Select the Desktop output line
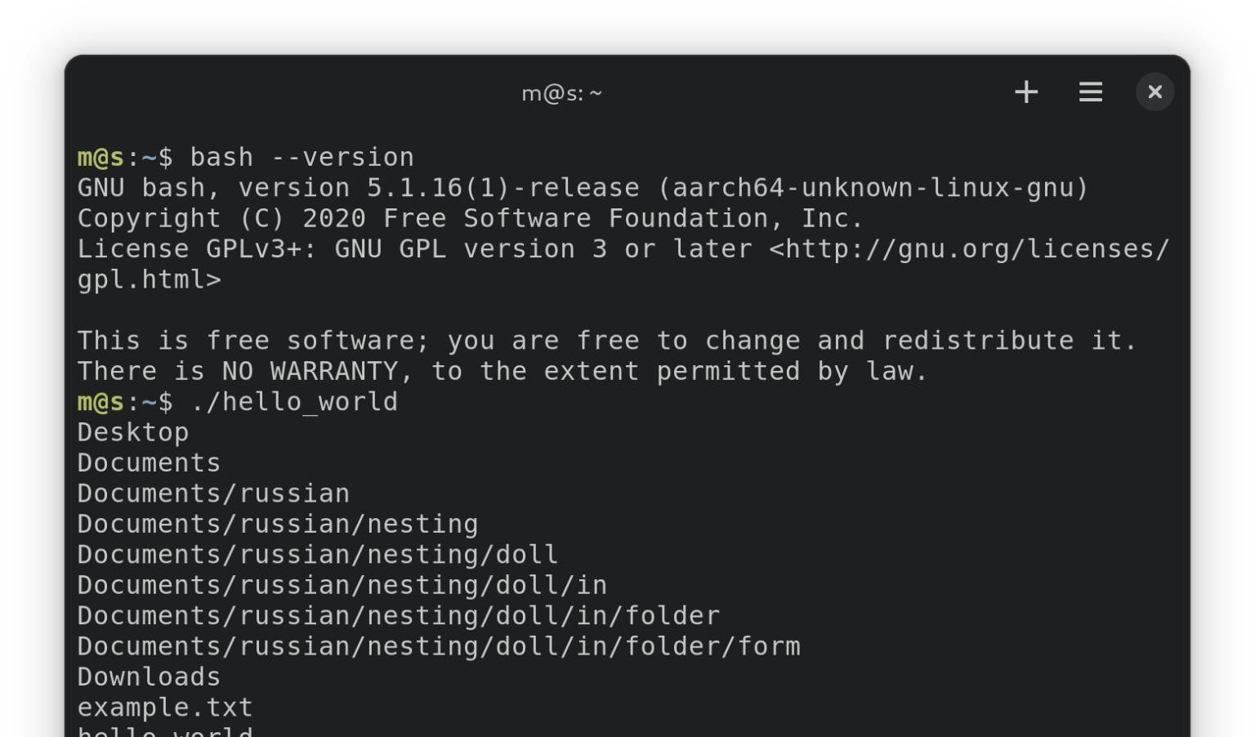Screen dimensions: 1255x737 133,433
